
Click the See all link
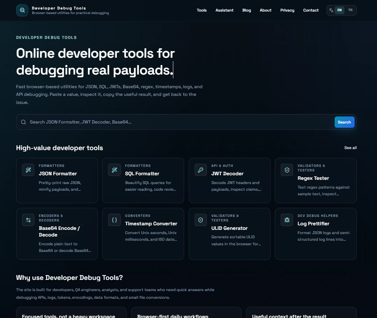tap(350, 148)
